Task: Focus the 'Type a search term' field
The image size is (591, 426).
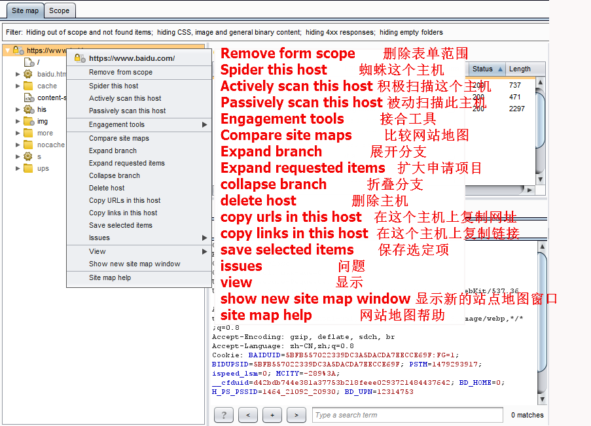Action: (408, 415)
